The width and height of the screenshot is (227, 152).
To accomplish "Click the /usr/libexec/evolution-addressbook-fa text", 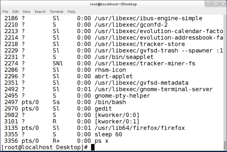I will coord(159,38).
